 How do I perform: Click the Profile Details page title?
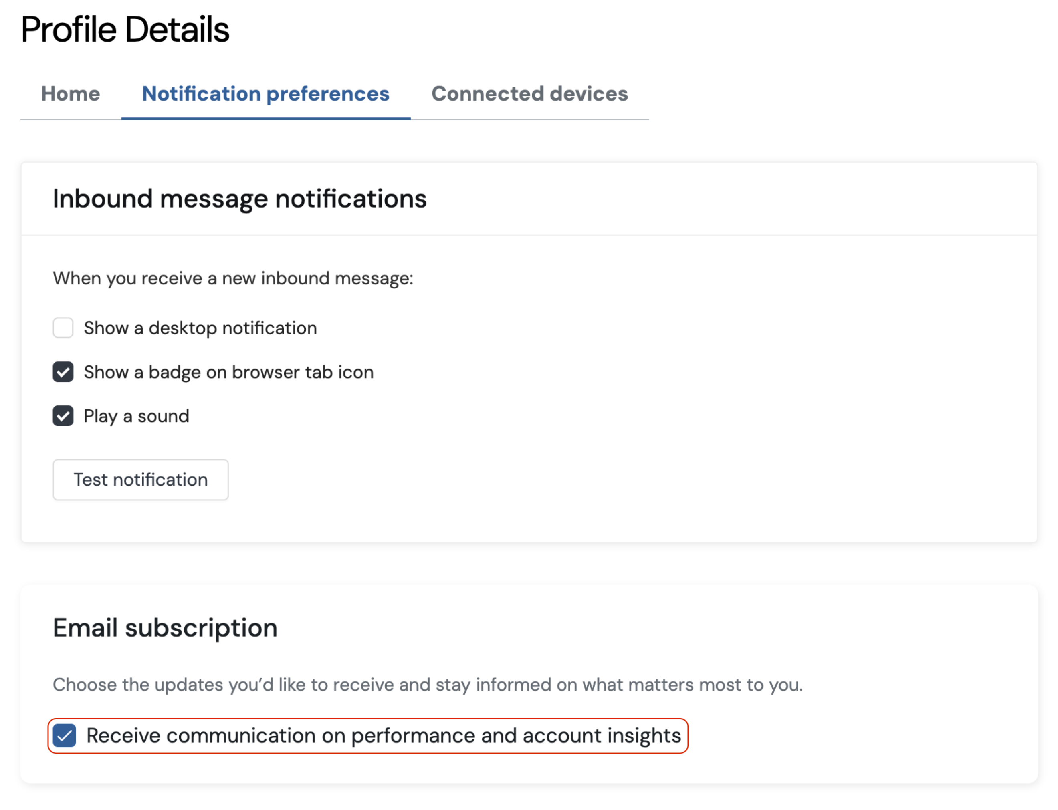125,29
